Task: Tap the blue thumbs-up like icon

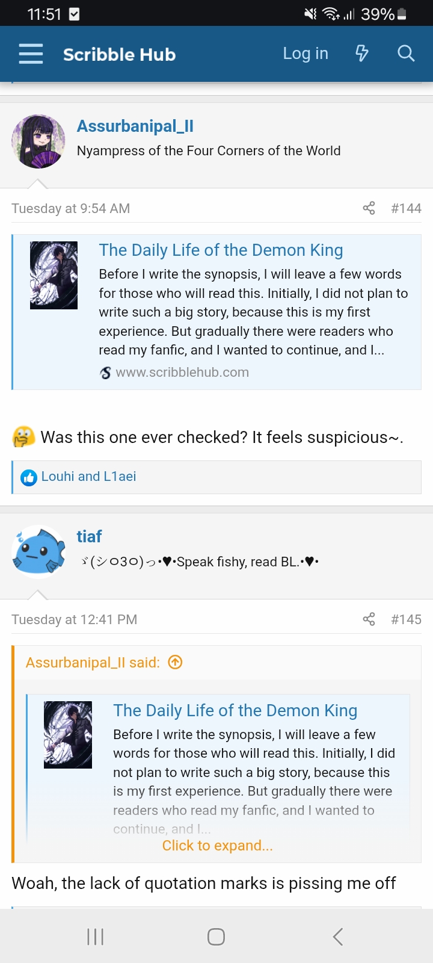Action: coord(29,477)
